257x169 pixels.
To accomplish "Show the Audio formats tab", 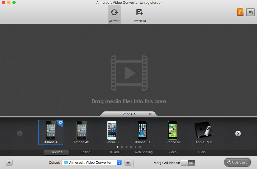I will click(x=201, y=152).
